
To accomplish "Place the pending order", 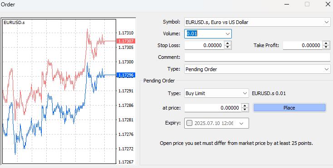I will 289,108.
